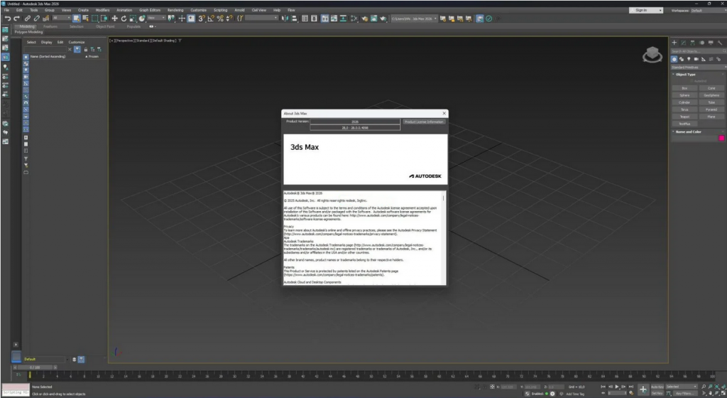This screenshot has height=398, width=727.
Task: Toggle Percent Snap icon
Action: coord(220,18)
